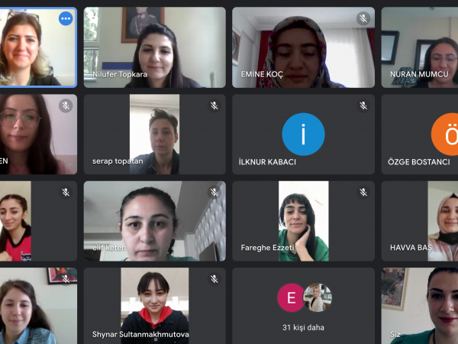Image resolution: width=458 pixels, height=344 pixels.
Task: Click muted mic icon on Fareghe Ezzeti tile
Action: coord(363,192)
